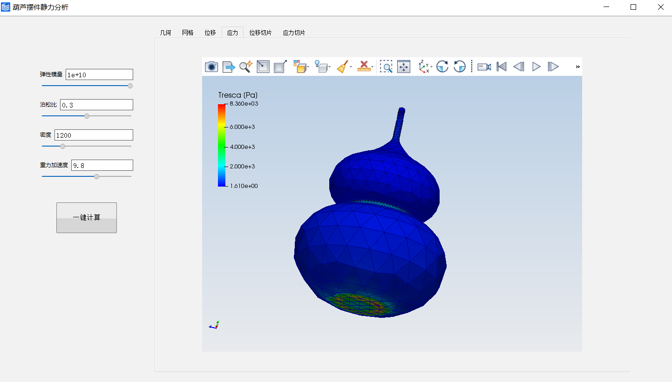
Task: Click the video camera record icon
Action: point(484,67)
